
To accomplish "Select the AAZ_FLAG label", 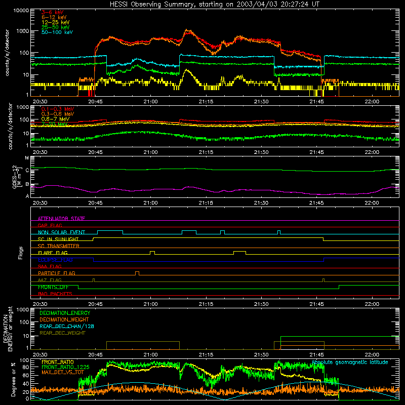I will 50,280.
